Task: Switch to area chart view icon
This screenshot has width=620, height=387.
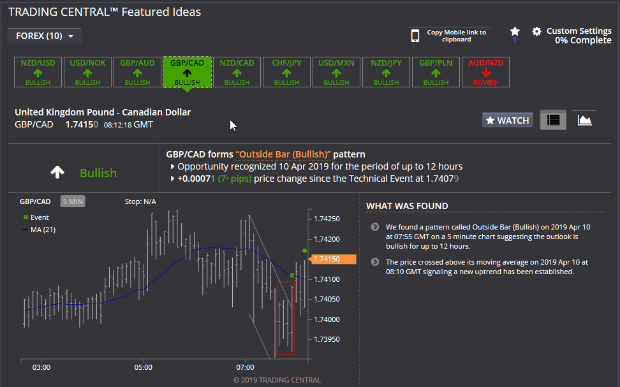Action: (x=584, y=120)
